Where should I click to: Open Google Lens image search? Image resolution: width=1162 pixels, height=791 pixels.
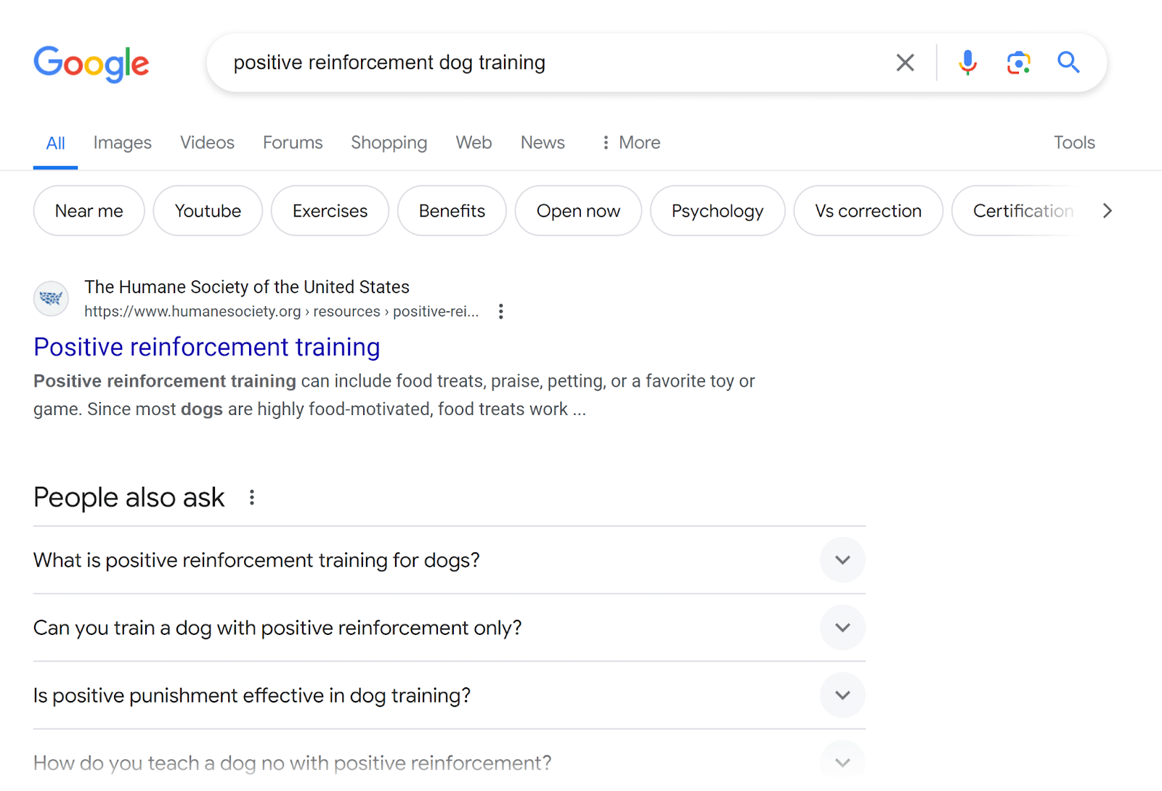tap(1018, 62)
